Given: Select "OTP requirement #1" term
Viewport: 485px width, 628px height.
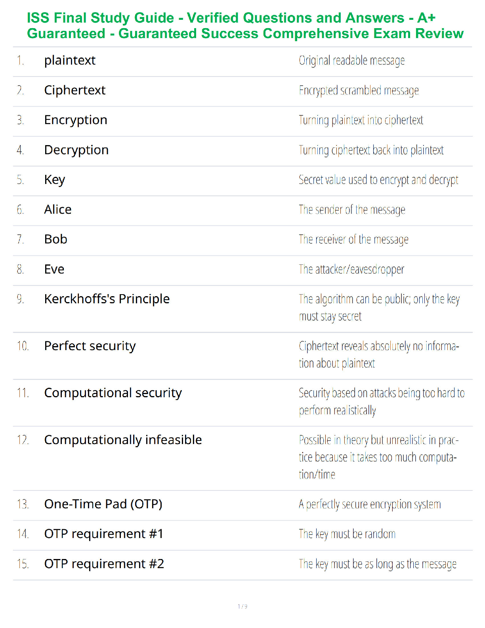Looking at the screenshot, I should pos(104,534).
